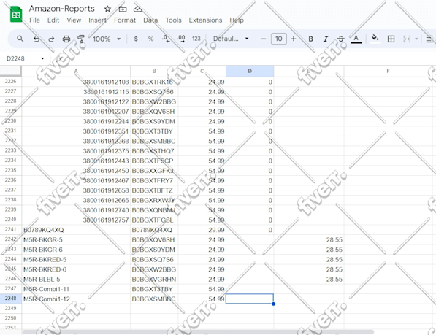
Task: Select the cell M5R-Combi1-12
Action: tap(76, 299)
